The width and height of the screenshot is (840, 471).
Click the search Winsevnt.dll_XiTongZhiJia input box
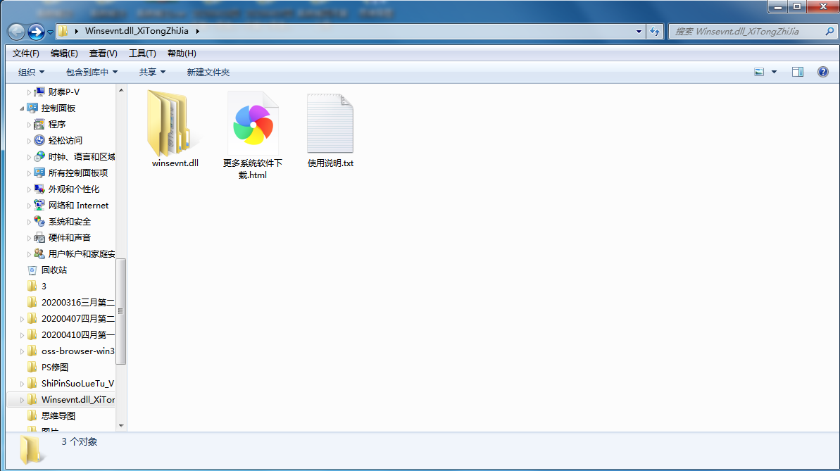coord(747,32)
